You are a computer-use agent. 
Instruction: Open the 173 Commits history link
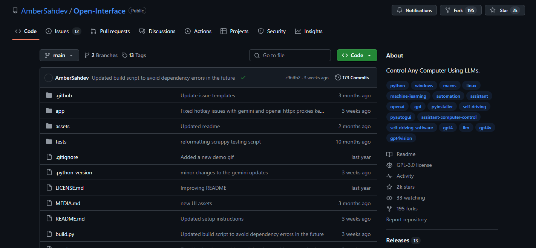(352, 78)
